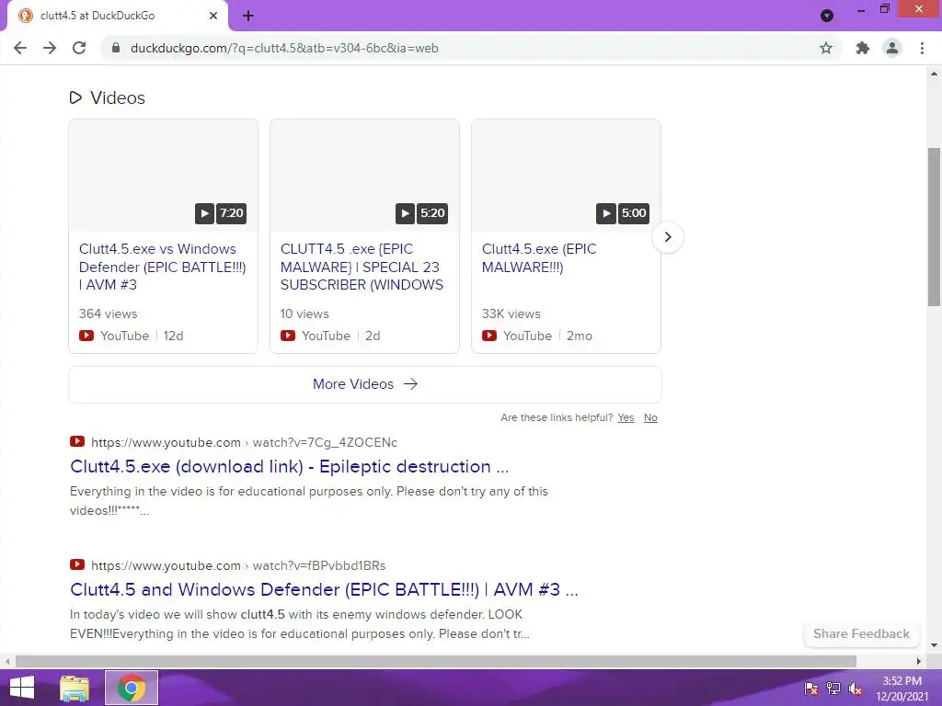Click the play icon beside 5:00
The height and width of the screenshot is (706, 942).
click(x=606, y=213)
